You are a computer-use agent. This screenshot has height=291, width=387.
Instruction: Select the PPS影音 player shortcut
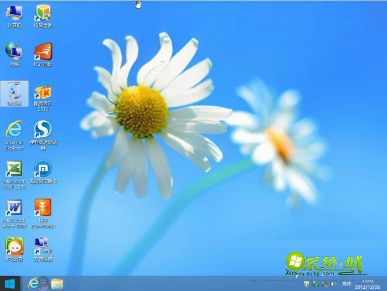[14, 249]
